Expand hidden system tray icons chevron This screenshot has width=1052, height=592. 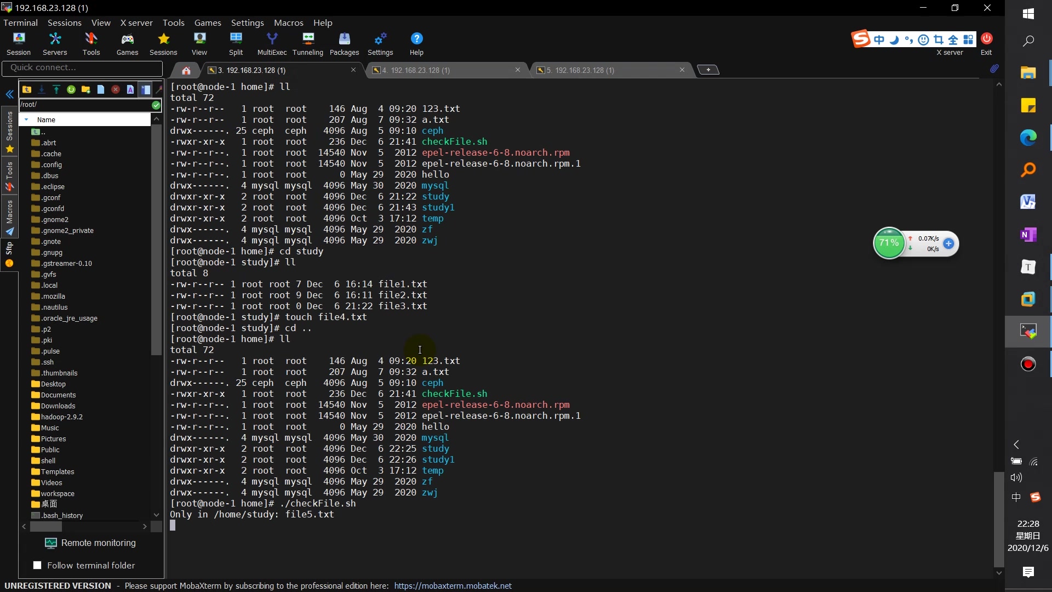coord(1016,445)
